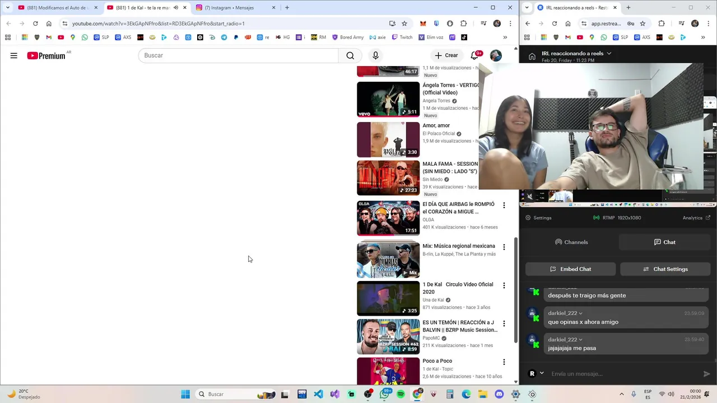Open Restream Settings gear
This screenshot has width=717, height=403.
click(x=538, y=218)
